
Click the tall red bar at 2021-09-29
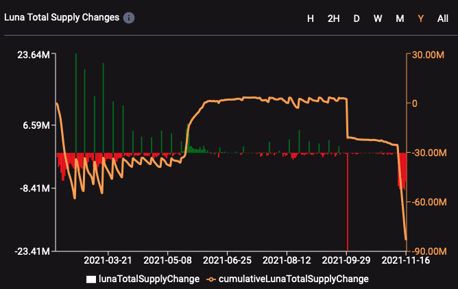click(x=348, y=205)
